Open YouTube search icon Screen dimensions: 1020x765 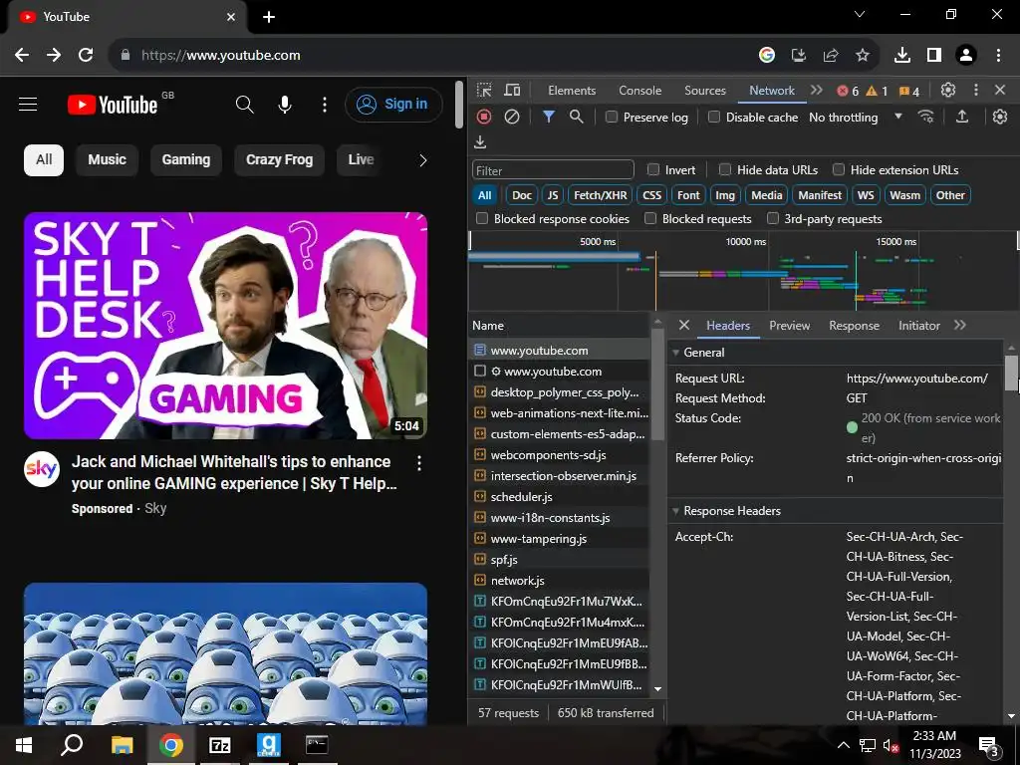pos(245,104)
